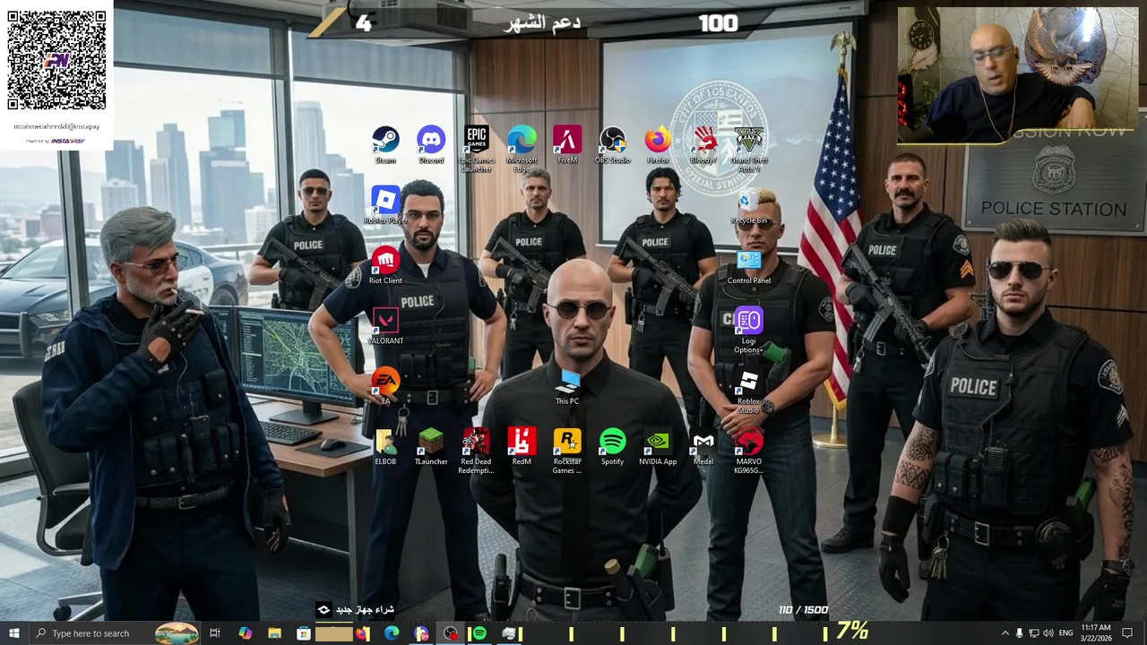Open Task View on the taskbar
The image size is (1147, 645).
[215, 633]
